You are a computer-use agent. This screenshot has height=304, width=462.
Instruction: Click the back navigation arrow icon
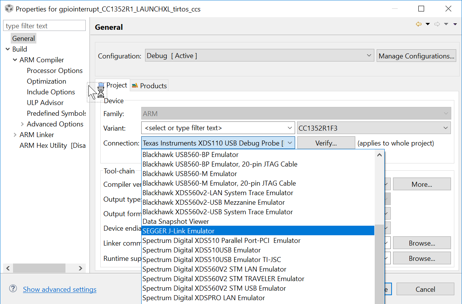click(419, 24)
